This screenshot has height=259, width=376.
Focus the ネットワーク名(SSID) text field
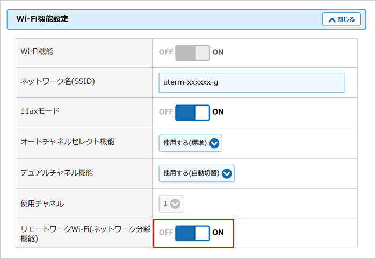point(251,83)
